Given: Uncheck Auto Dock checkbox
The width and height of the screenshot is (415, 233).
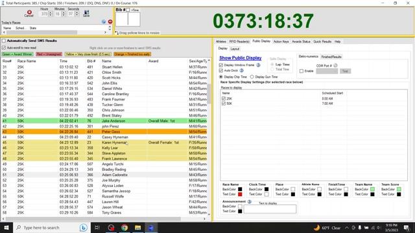Looking at the screenshot, I should 221,71.
